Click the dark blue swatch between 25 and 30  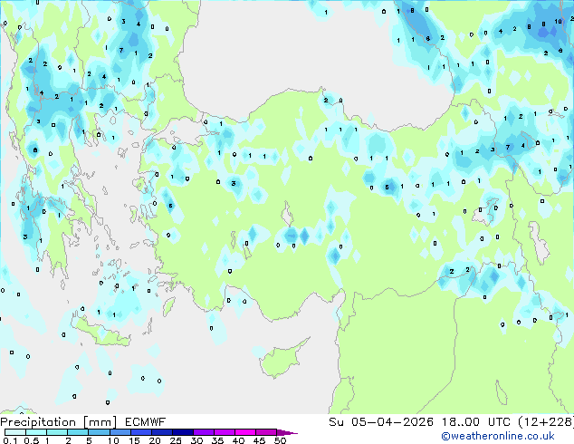(183, 432)
